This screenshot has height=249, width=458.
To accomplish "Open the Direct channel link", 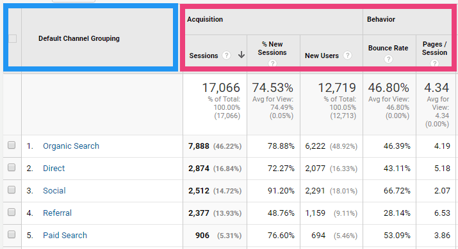I will pos(54,169).
